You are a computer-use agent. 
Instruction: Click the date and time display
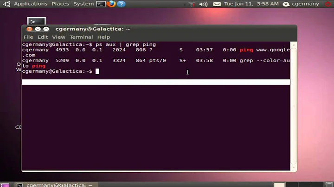tap(251, 4)
